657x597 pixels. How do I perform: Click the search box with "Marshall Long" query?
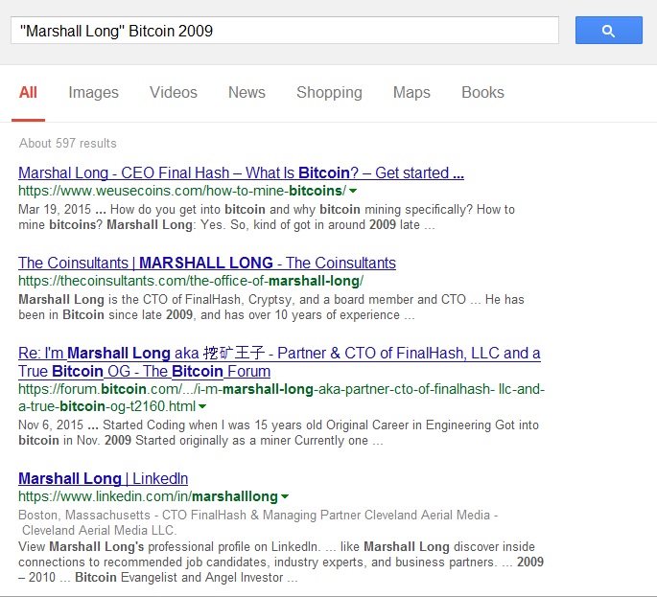tap(285, 30)
